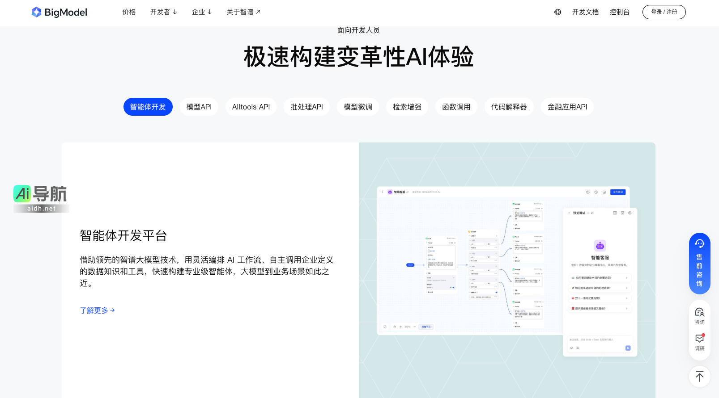Expand the 企业 dropdown menu
The height and width of the screenshot is (398, 719).
(x=201, y=12)
